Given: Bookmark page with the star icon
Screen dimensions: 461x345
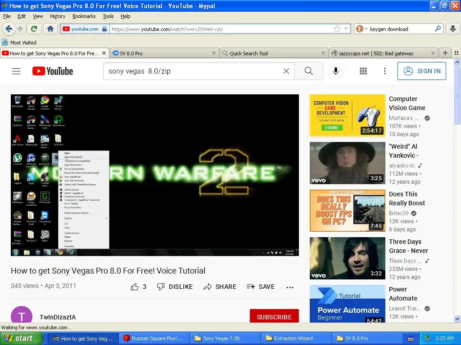Looking at the screenshot, I should 337,29.
